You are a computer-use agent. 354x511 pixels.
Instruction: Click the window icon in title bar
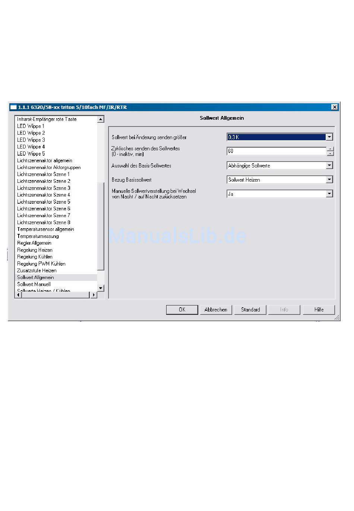(x=13, y=107)
